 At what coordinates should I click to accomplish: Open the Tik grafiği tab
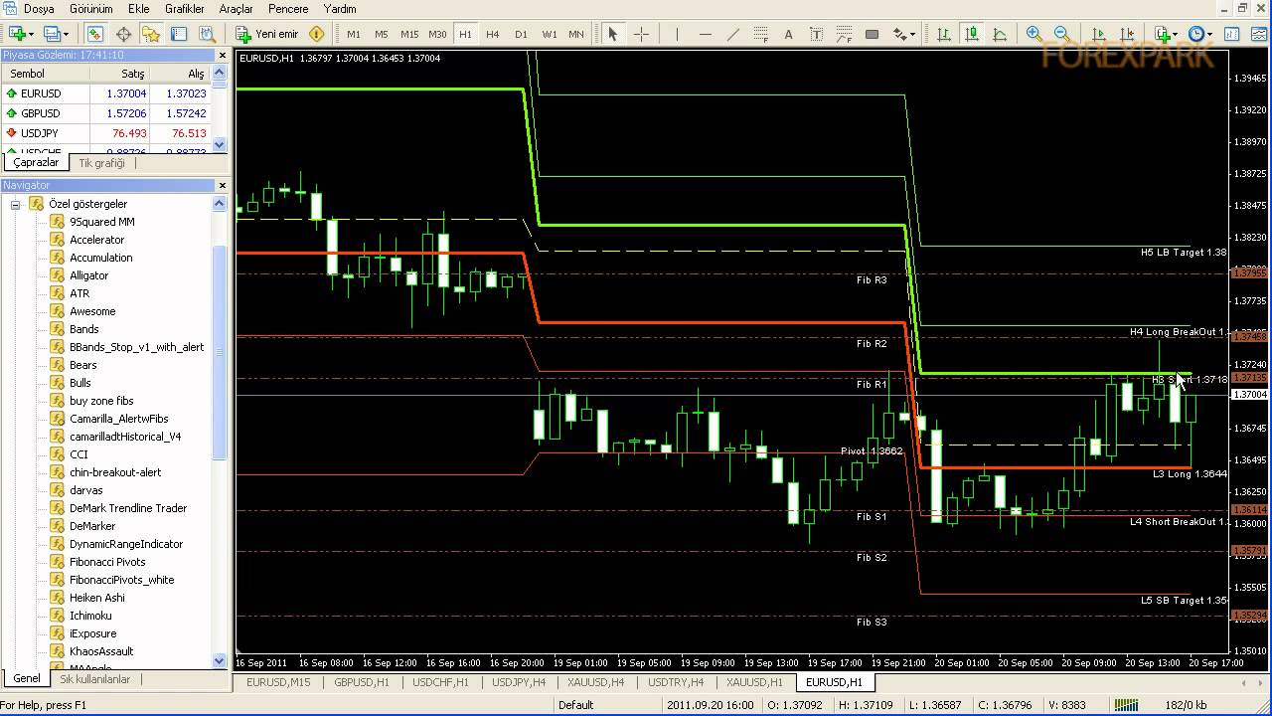102,163
